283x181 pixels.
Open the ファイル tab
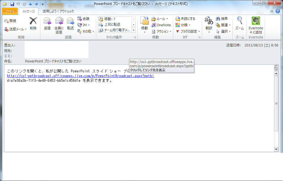click(10, 11)
